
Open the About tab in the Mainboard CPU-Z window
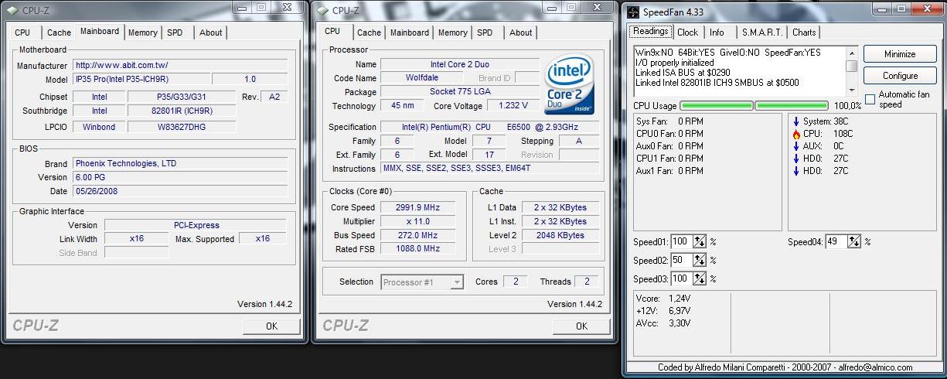(210, 32)
